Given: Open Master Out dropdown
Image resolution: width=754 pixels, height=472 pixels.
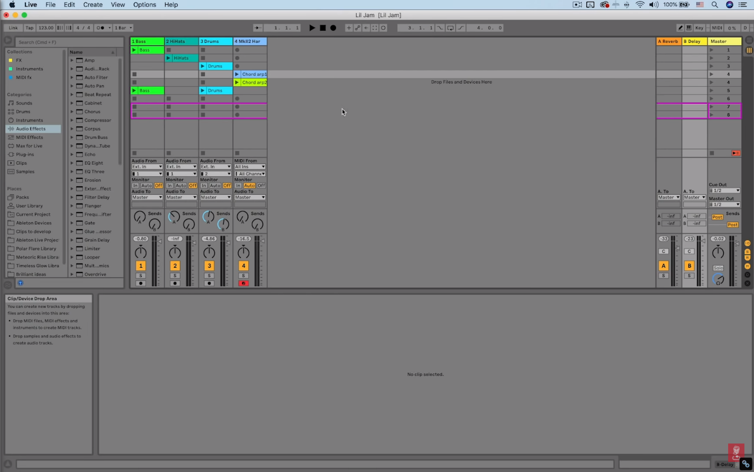Looking at the screenshot, I should pyautogui.click(x=724, y=205).
